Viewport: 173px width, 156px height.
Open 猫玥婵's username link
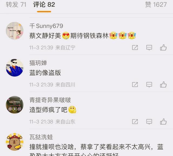click(x=38, y=63)
